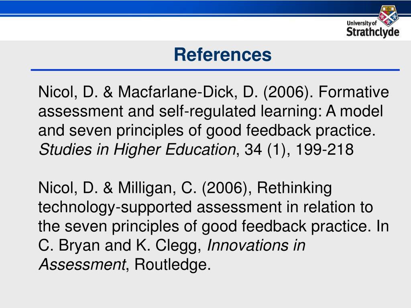Click the Strathclyde wordmark in logo
Image resolution: width=411 pixels, height=308 pixels.
point(373,32)
